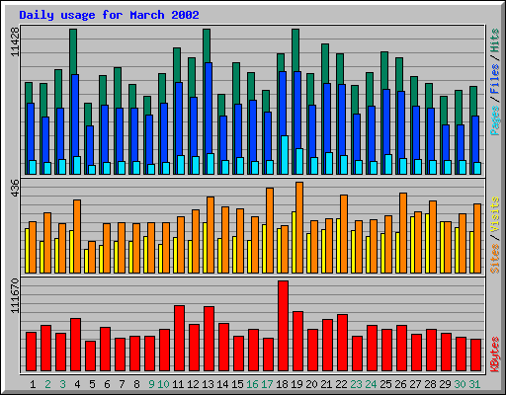The height and width of the screenshot is (395, 506).
Task: Click day 19 on the x-axis
Action: coord(296,384)
